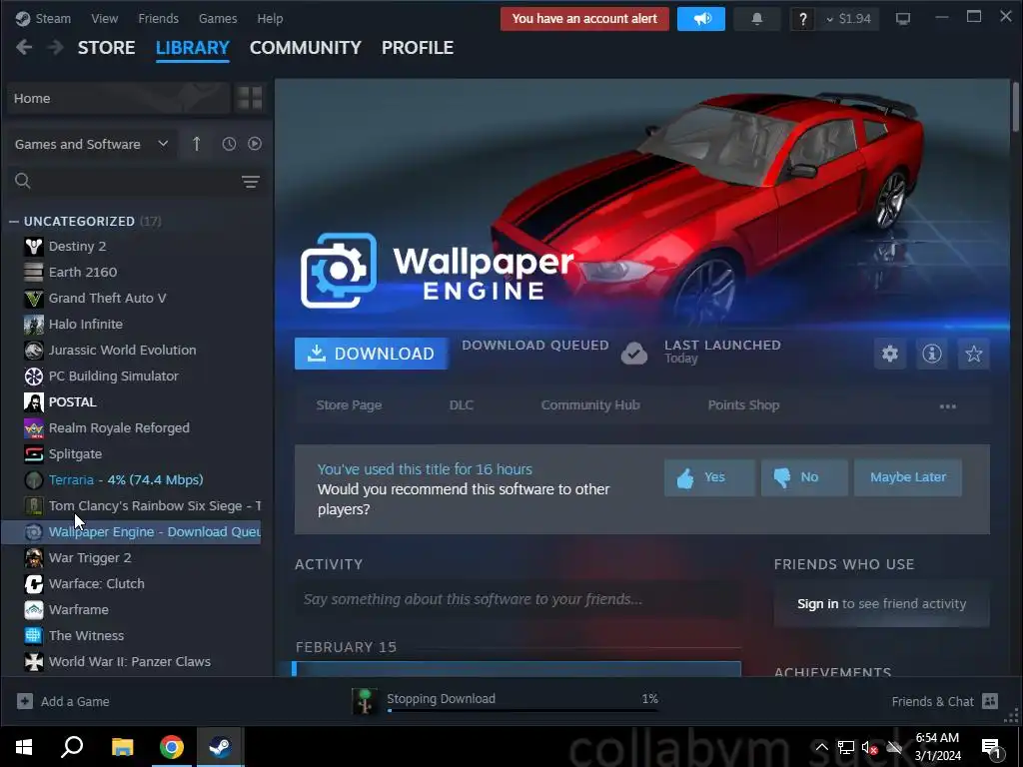Go to the STORE tab
Viewport: 1023px width, 767px height.
tap(106, 48)
